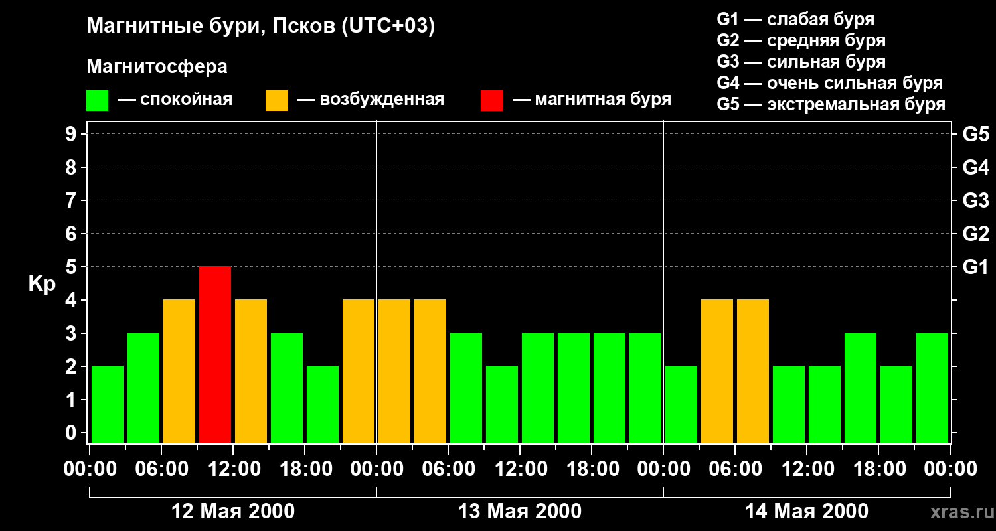
Task: Select the orange 'возбужденная' legend swatch
Action: click(276, 100)
